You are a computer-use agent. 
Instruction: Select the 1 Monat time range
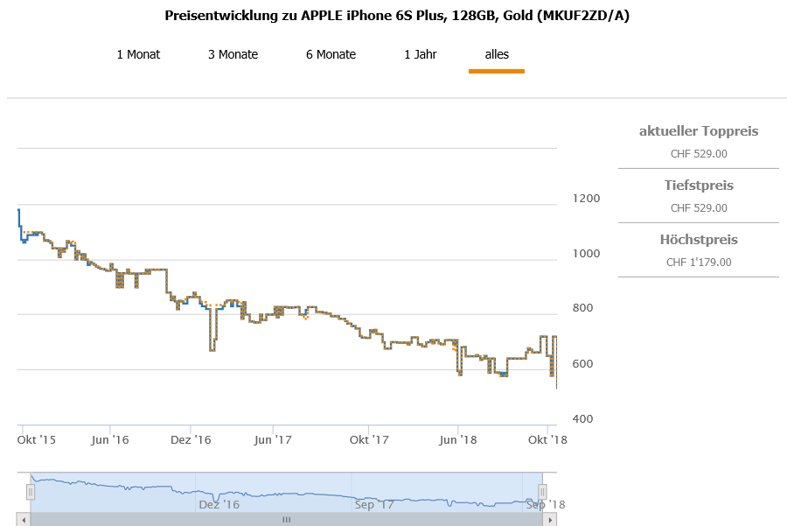coord(138,54)
